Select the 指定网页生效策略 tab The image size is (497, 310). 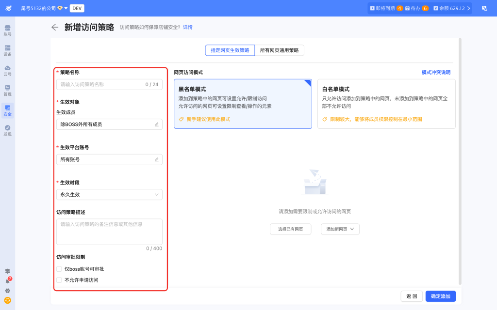pyautogui.click(x=230, y=50)
